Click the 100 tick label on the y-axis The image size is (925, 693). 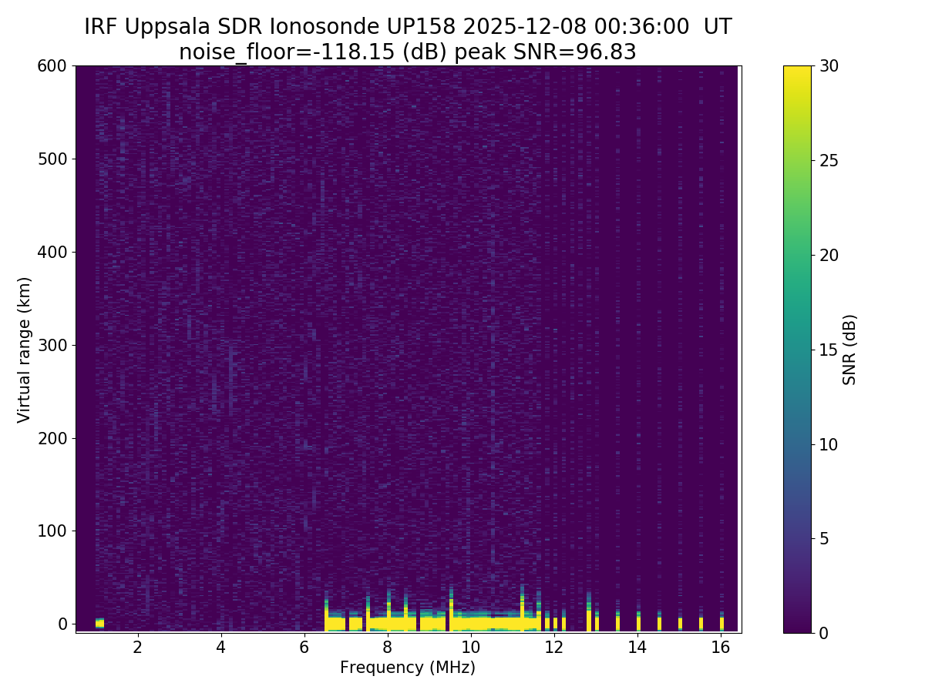pyautogui.click(x=53, y=531)
